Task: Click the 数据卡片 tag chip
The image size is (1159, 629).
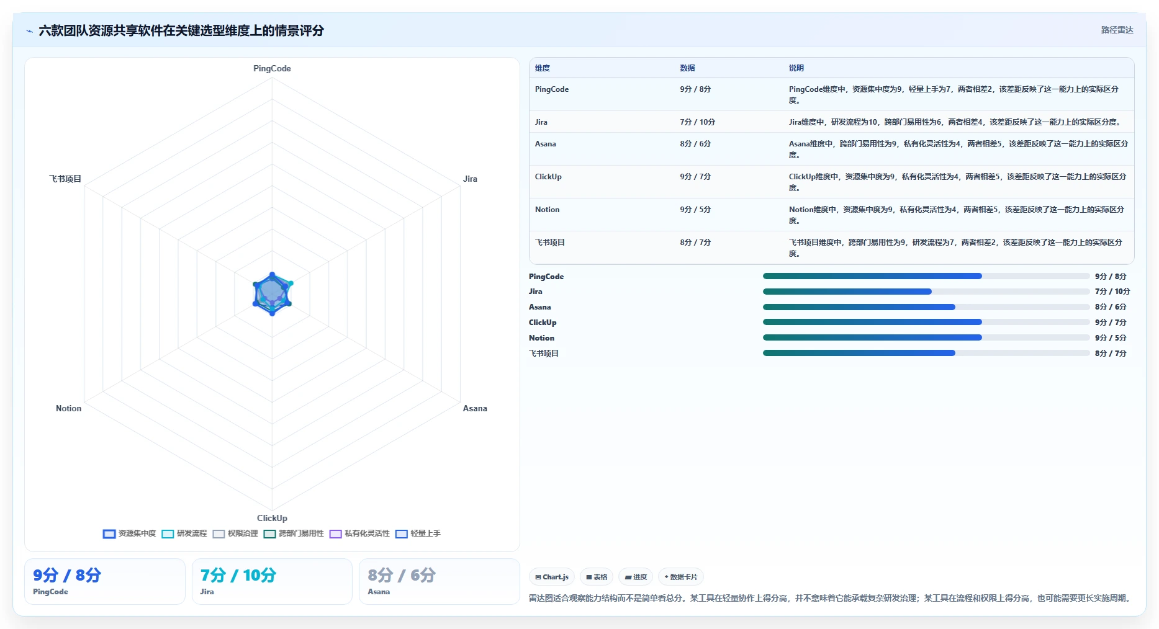Action: point(681,577)
